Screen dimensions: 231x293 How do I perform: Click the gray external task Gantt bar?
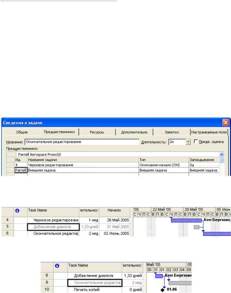point(196,227)
